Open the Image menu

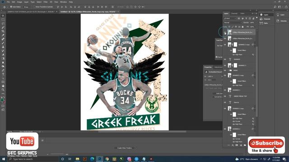pos(19,2)
